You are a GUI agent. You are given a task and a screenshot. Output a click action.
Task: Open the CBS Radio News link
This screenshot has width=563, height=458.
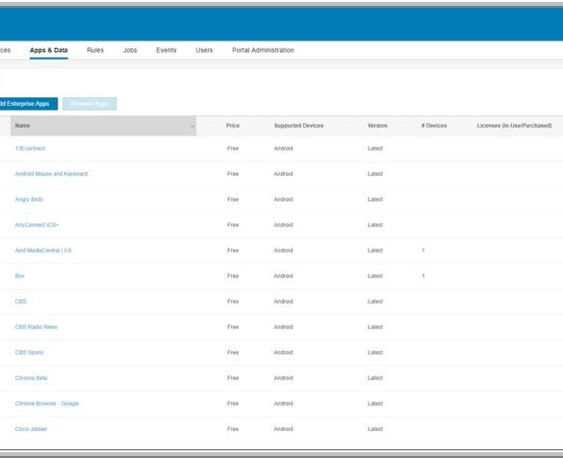click(37, 326)
